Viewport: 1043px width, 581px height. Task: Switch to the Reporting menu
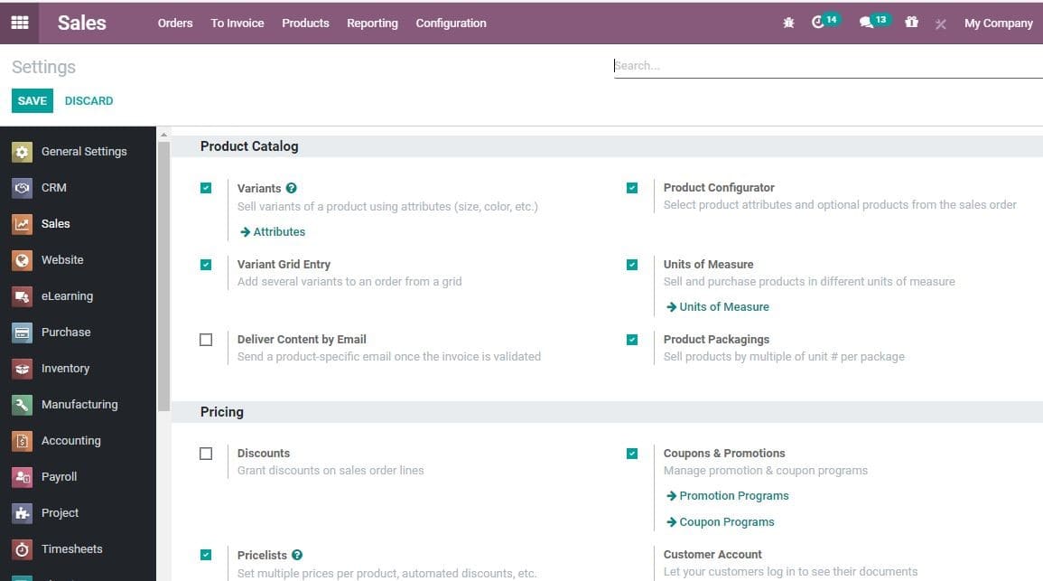coord(372,23)
